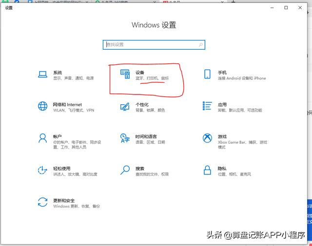The width and height of the screenshot is (312, 246).
Task: Select the 更新和安全 category title
Action: click(x=64, y=201)
